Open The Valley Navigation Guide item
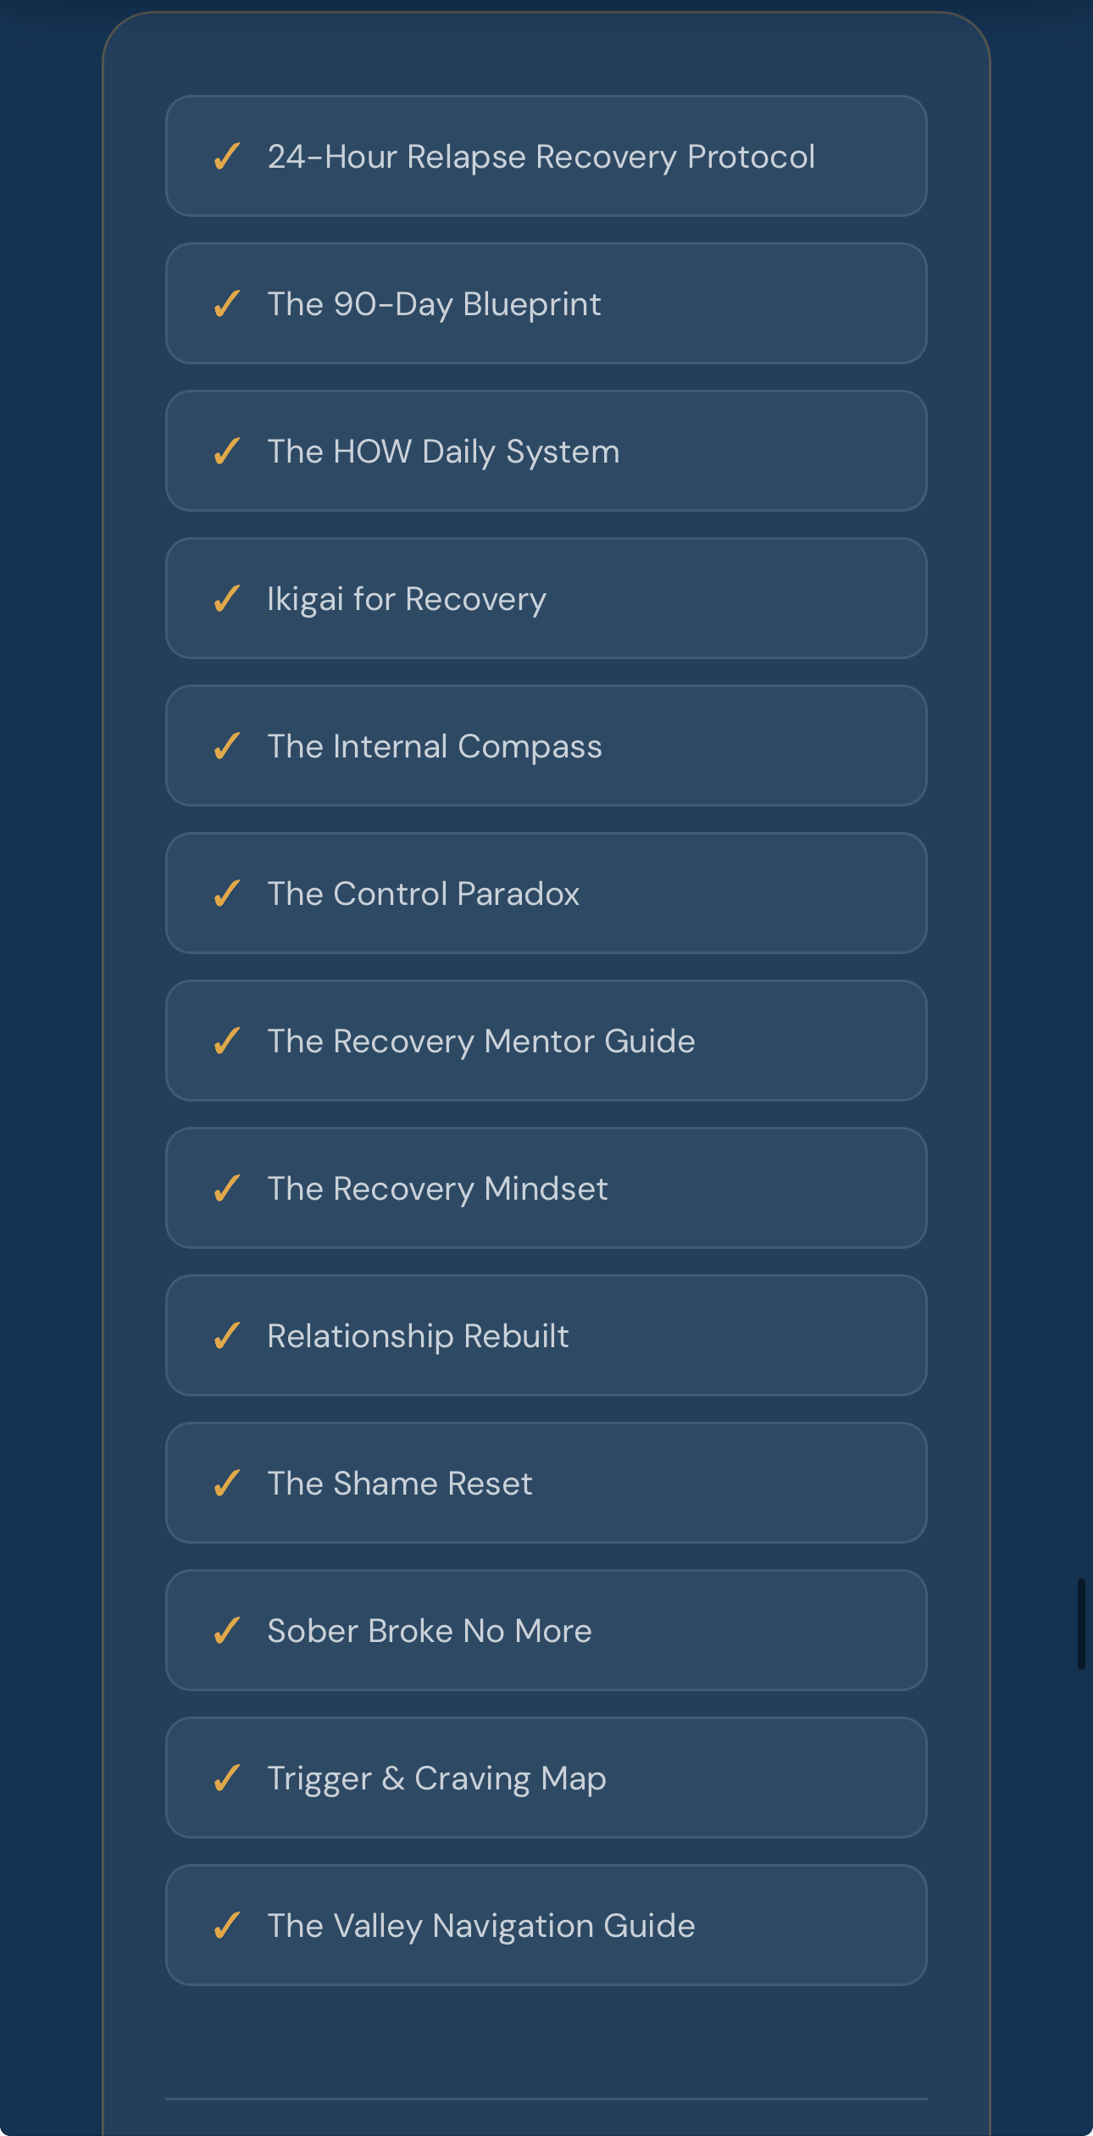This screenshot has width=1093, height=2136. (480, 1926)
